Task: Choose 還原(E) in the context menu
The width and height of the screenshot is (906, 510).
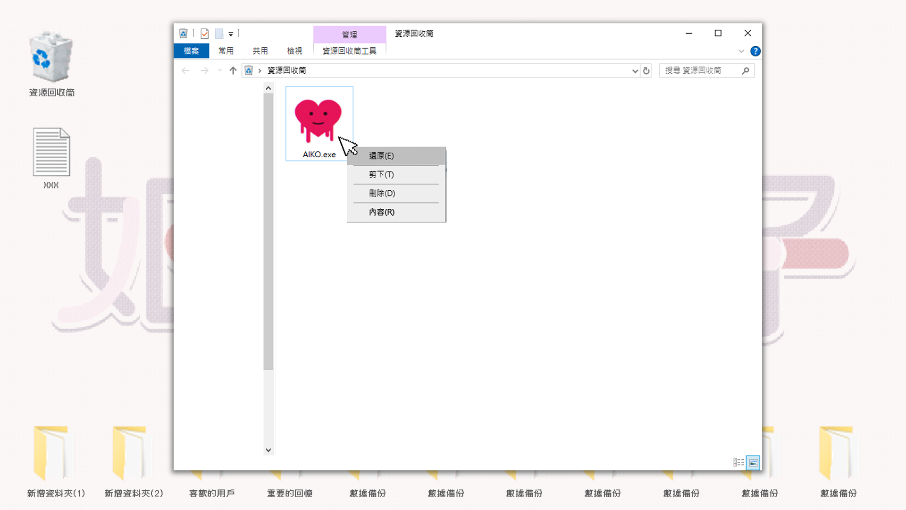Action: pyautogui.click(x=396, y=156)
